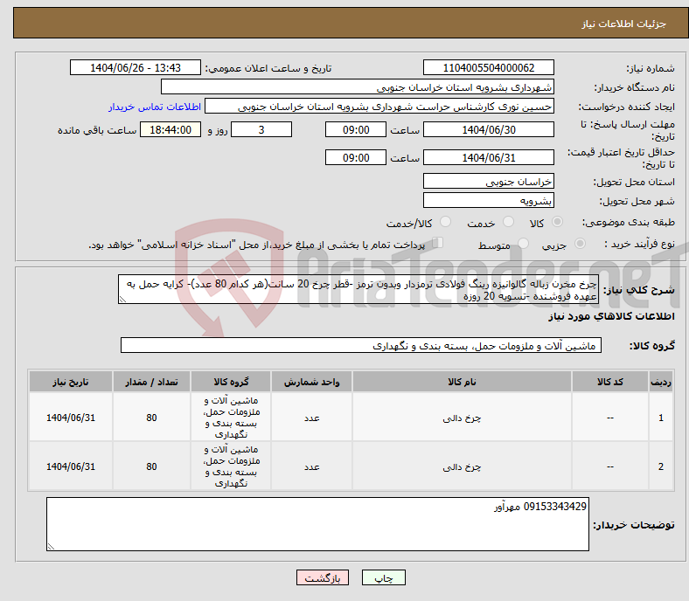This screenshot has height=601, width=689.
Task: Click the نام کالا column header
Action: click(462, 382)
